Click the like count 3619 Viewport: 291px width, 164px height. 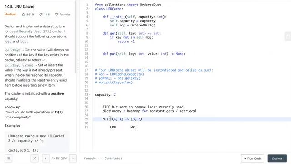point(30,14)
